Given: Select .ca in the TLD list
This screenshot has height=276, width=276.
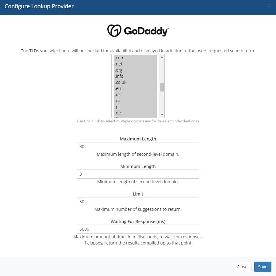Looking at the screenshot, I should point(135,101).
